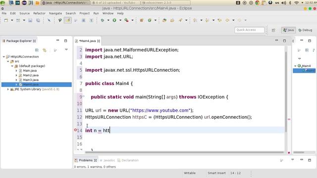Open the Project menu
This screenshot has height=178, width=317.
pyautogui.click(x=84, y=13)
